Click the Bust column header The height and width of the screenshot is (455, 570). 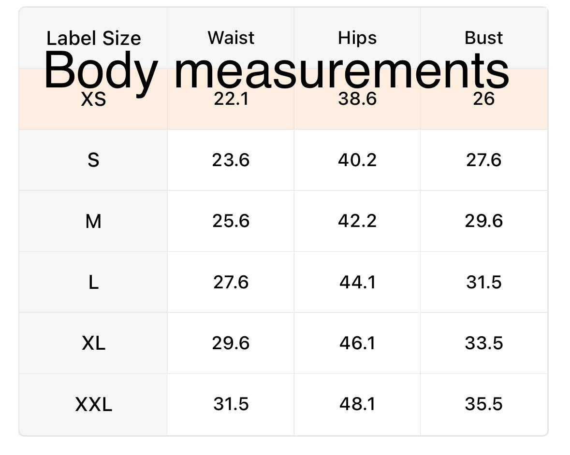click(x=483, y=38)
